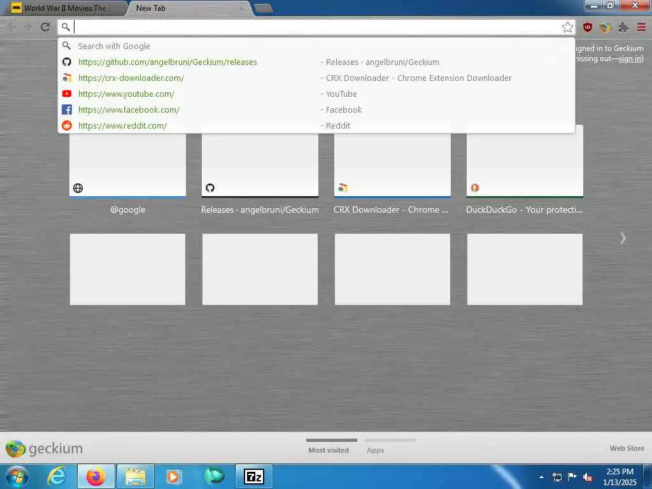
Task: Click the geckium logo
Action: (44, 449)
